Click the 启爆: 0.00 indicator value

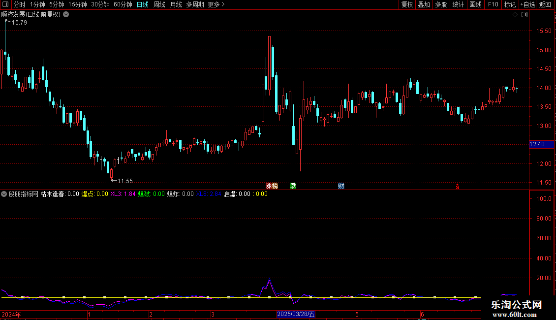pyautogui.click(x=237, y=194)
